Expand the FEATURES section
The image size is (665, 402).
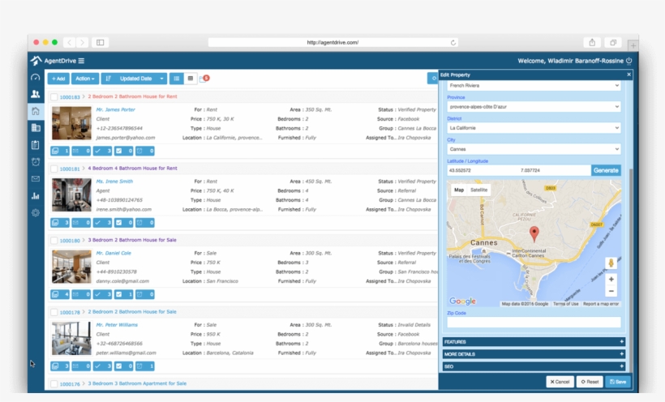click(534, 342)
